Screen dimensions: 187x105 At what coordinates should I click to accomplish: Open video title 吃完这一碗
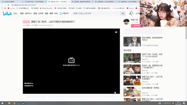tap(152, 66)
